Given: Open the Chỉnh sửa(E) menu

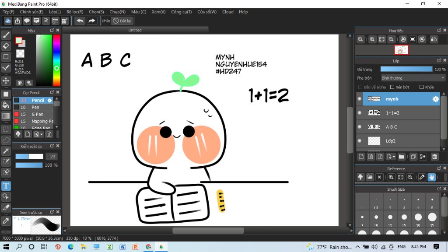Looking at the screenshot, I should (x=31, y=12).
